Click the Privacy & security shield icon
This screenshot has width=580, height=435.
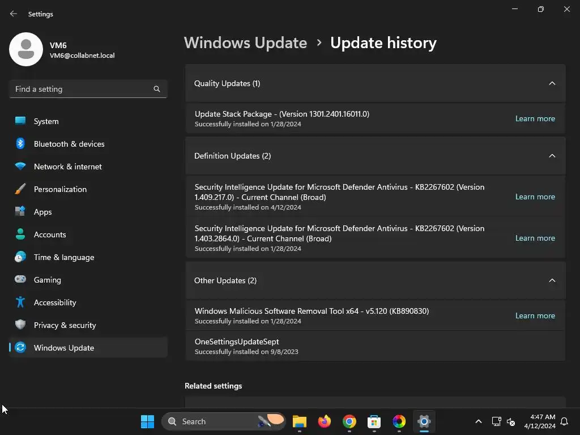click(x=20, y=325)
